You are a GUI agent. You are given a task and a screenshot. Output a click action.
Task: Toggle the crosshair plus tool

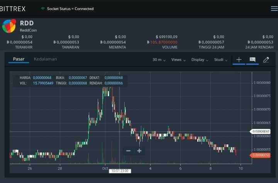pyautogui.click(x=239, y=60)
